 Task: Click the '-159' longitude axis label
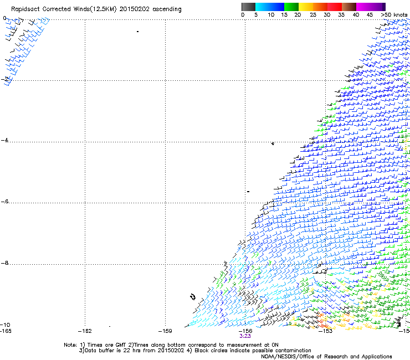pos(165,331)
